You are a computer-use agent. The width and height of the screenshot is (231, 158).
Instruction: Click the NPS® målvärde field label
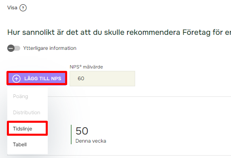[86, 67]
